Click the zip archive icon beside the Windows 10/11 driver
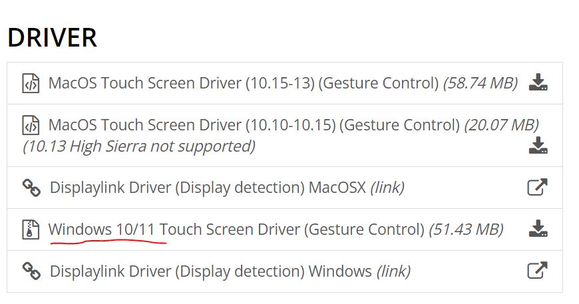Image resolution: width=579 pixels, height=304 pixels. coord(31,229)
